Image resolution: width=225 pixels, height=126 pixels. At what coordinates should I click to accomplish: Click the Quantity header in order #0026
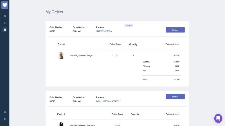click(x=133, y=44)
